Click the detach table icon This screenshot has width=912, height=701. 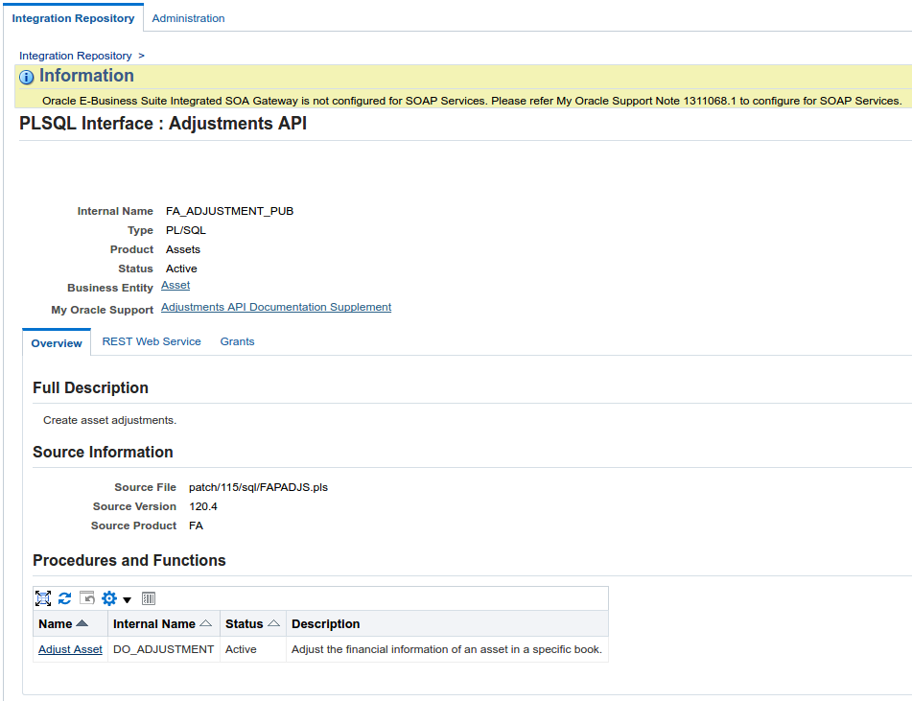[x=149, y=598]
